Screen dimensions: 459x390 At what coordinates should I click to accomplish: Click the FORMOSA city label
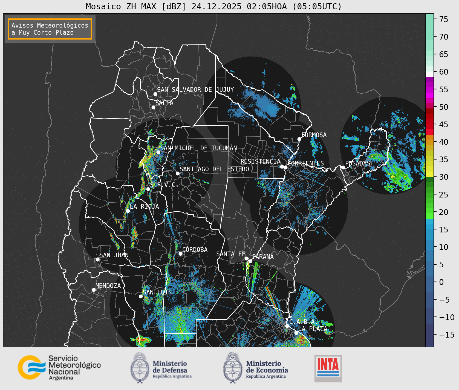click(x=314, y=135)
